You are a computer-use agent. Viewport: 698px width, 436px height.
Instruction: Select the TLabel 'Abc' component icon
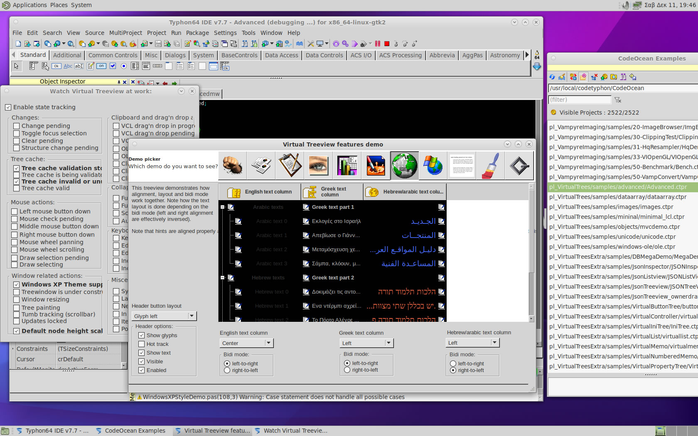pyautogui.click(x=68, y=66)
